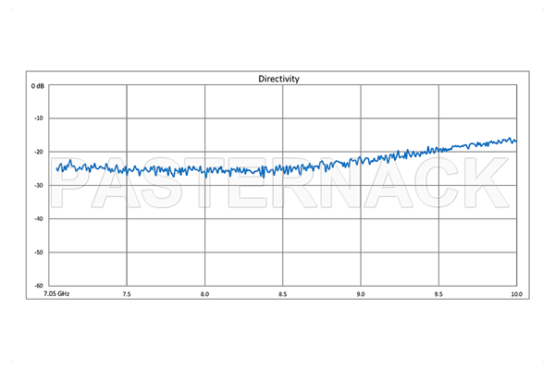The width and height of the screenshot is (555, 370).
Task: Click the -50 y-axis label
Action: point(39,253)
